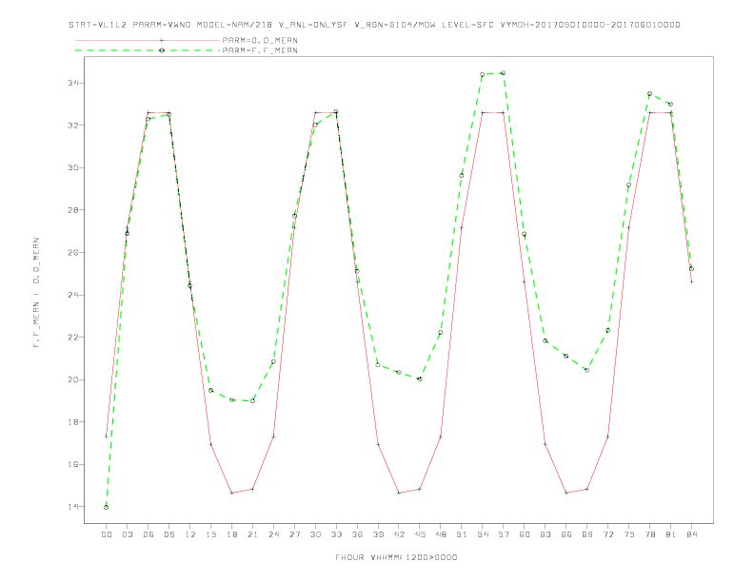Click the y-axis tick label 30
This screenshot has height=582, width=754.
pyautogui.click(x=72, y=167)
